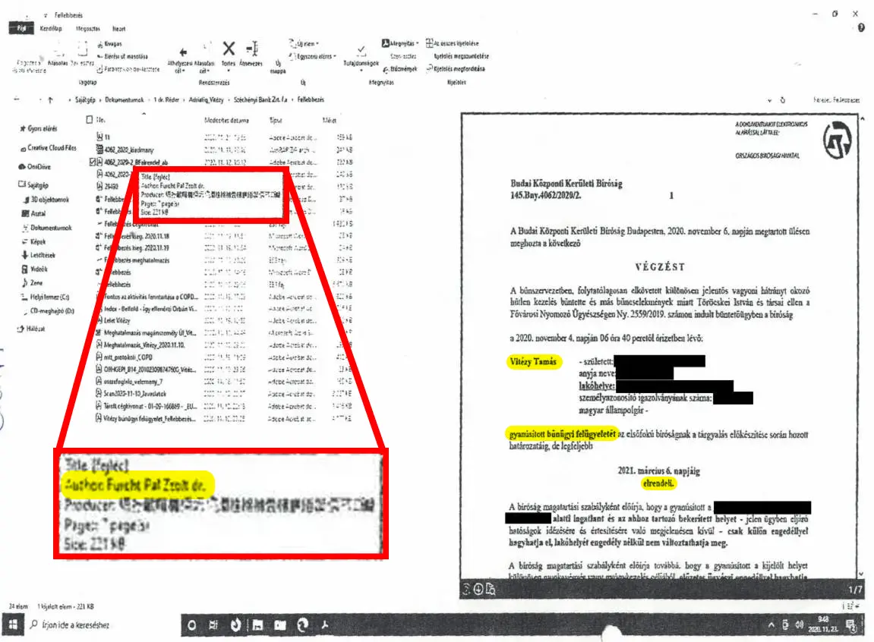This screenshot has width=874, height=642.
Task: Open the Windows Start button
Action: (x=13, y=625)
